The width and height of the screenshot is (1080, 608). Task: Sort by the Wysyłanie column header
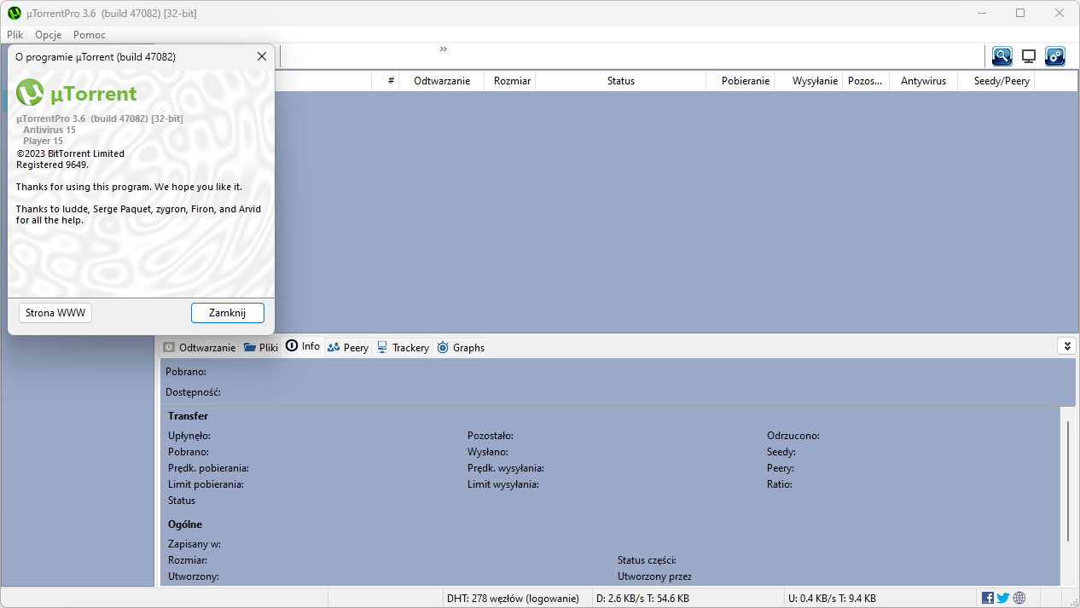[809, 81]
